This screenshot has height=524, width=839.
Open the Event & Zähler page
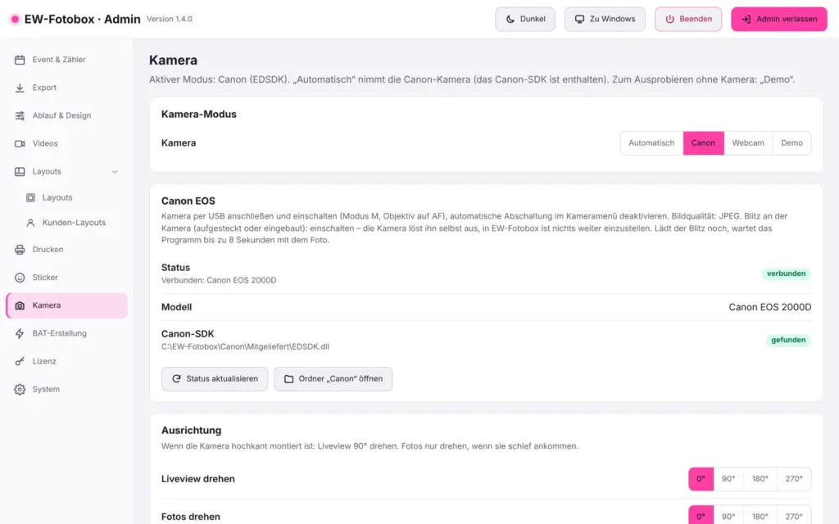67,60
